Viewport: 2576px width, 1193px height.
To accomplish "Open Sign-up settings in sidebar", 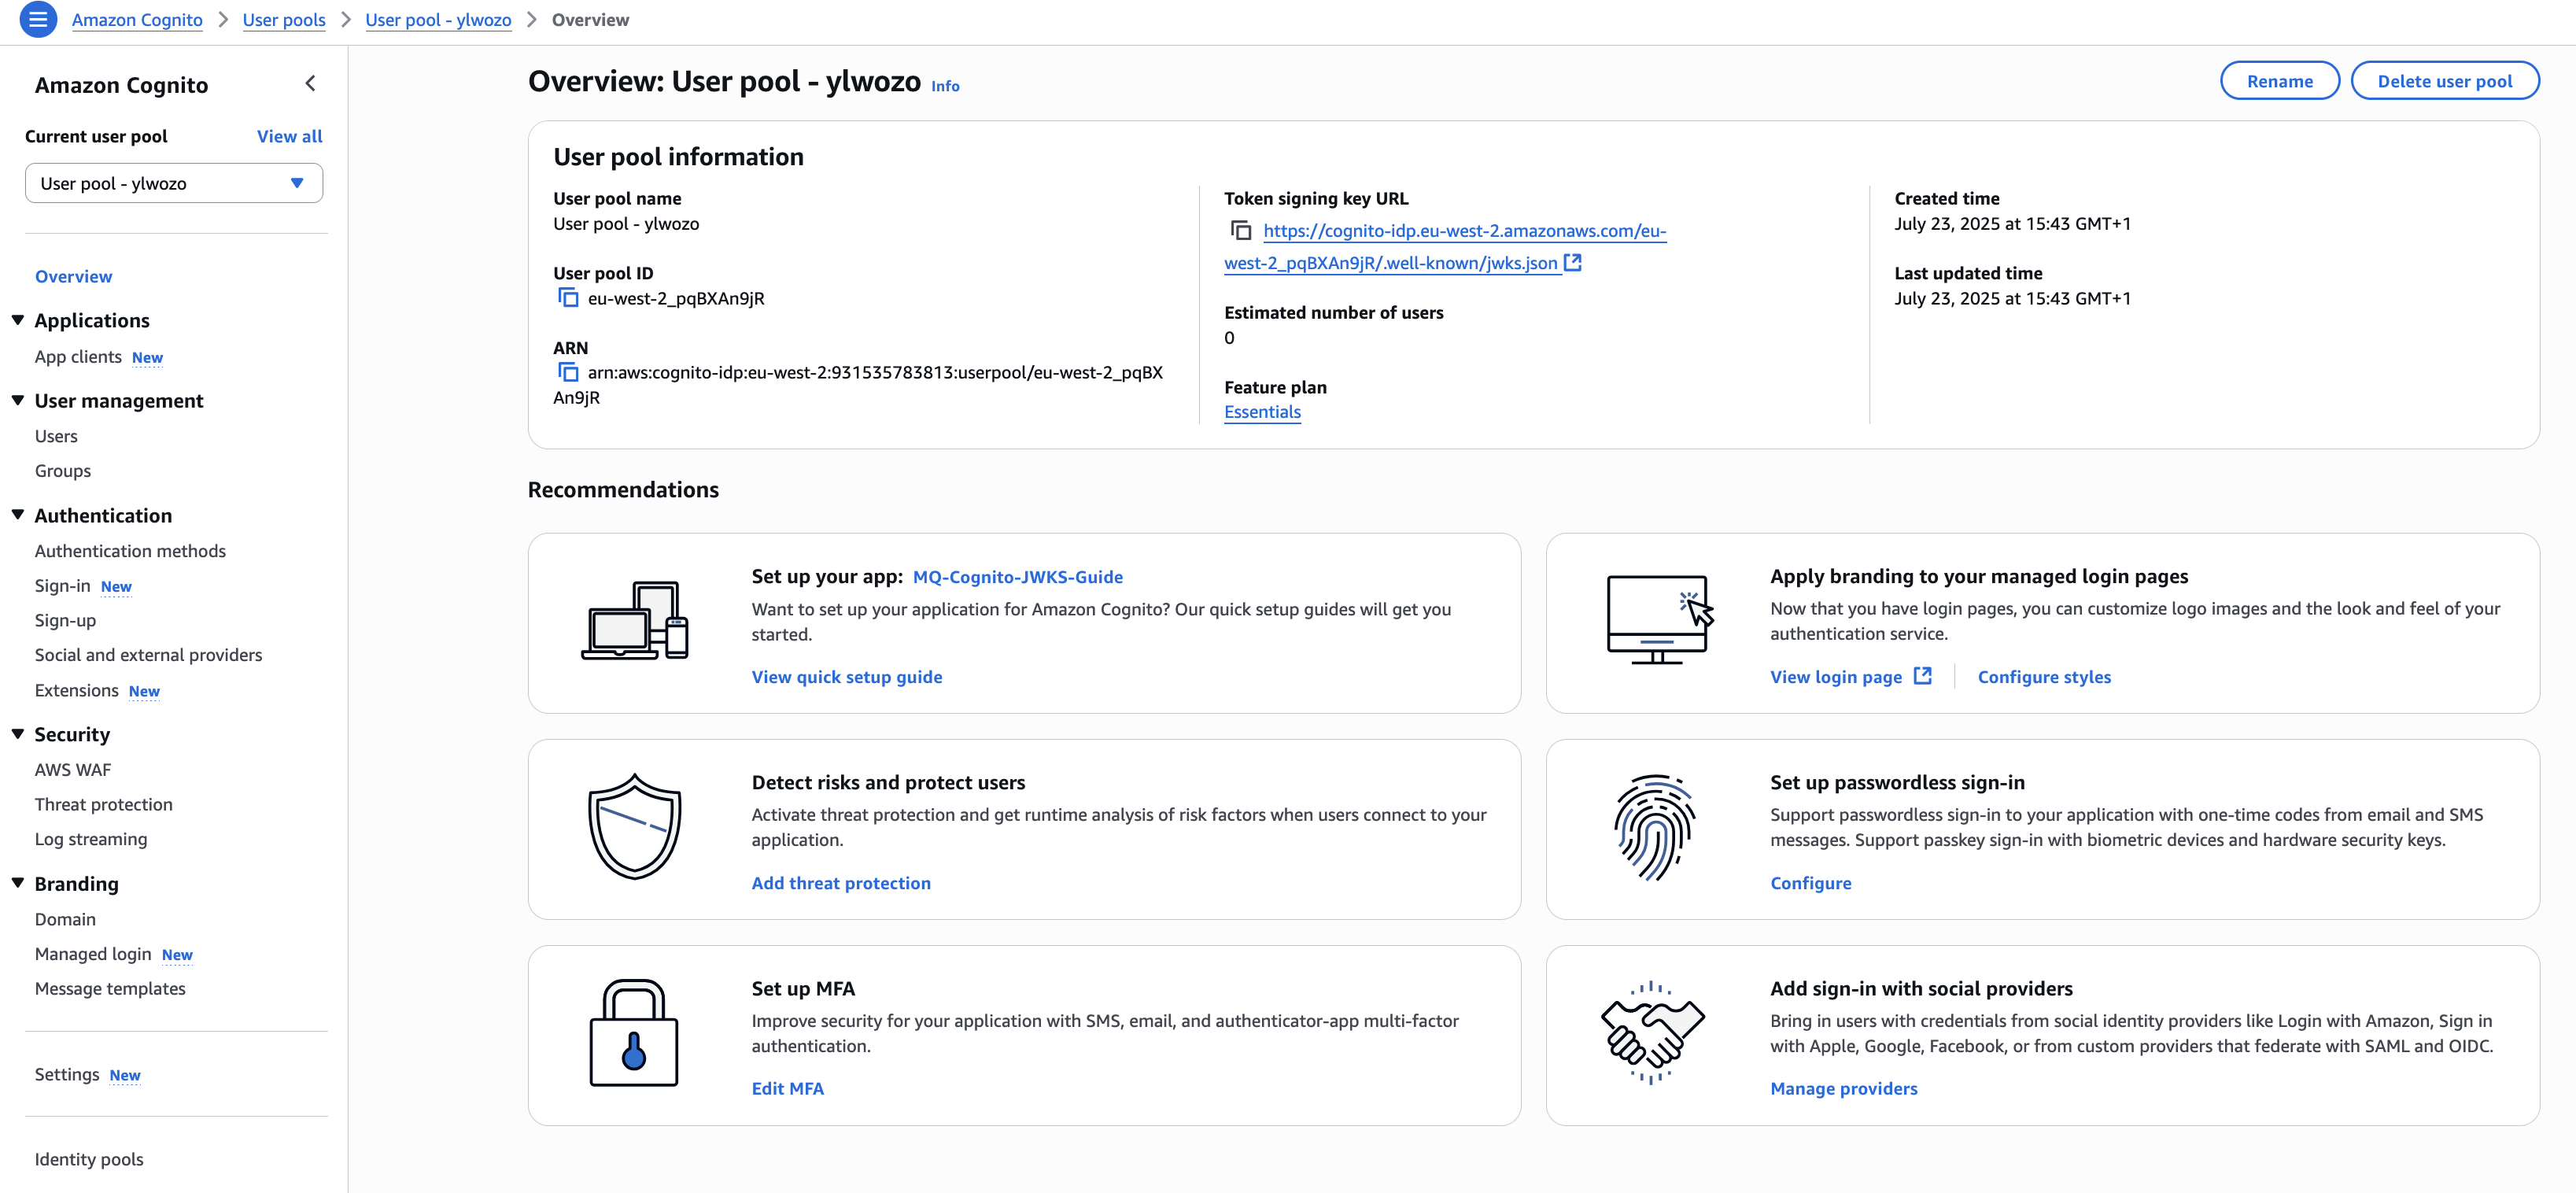I will [x=65, y=620].
